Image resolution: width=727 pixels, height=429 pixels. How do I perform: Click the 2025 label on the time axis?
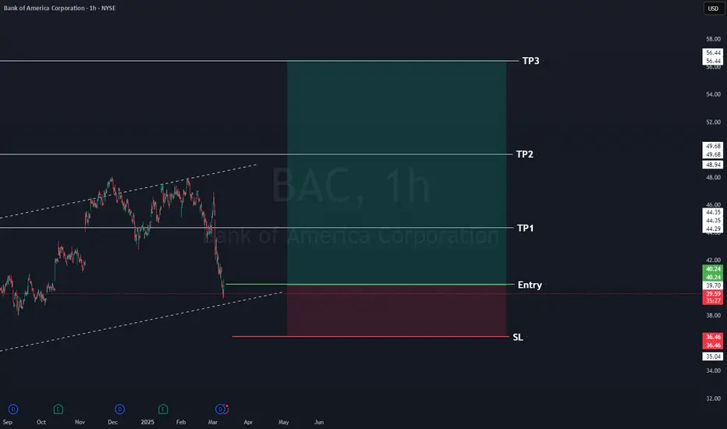[147, 422]
